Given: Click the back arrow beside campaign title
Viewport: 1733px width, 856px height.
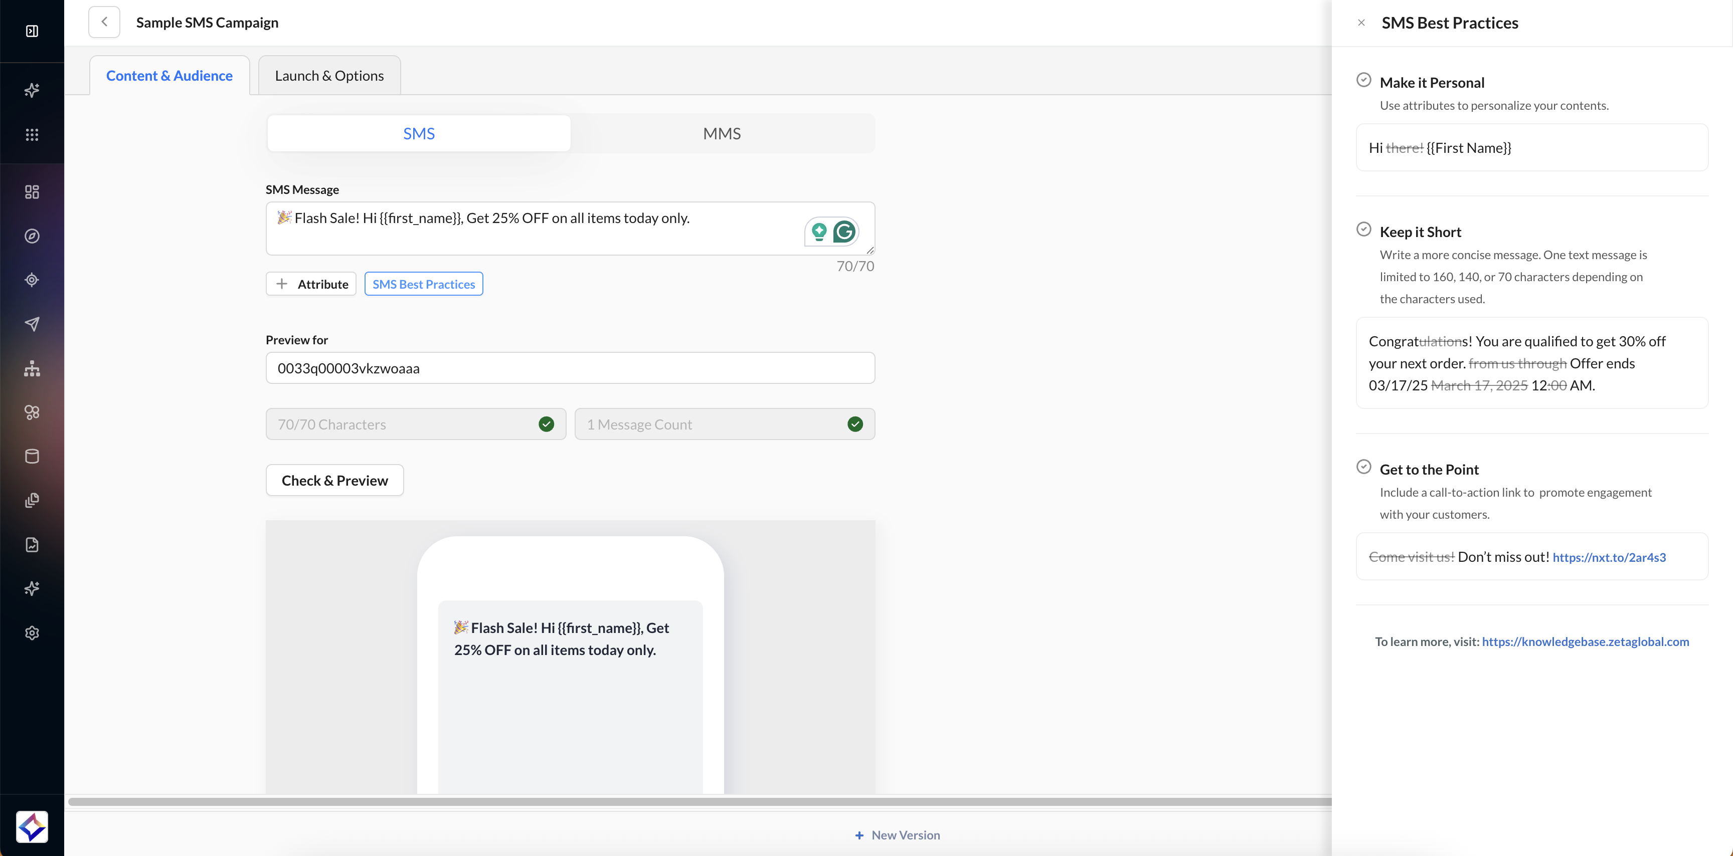Looking at the screenshot, I should pyautogui.click(x=104, y=22).
